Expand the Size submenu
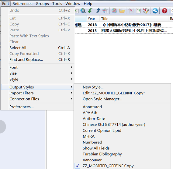This screenshot has width=173, height=169. (x=37, y=73)
